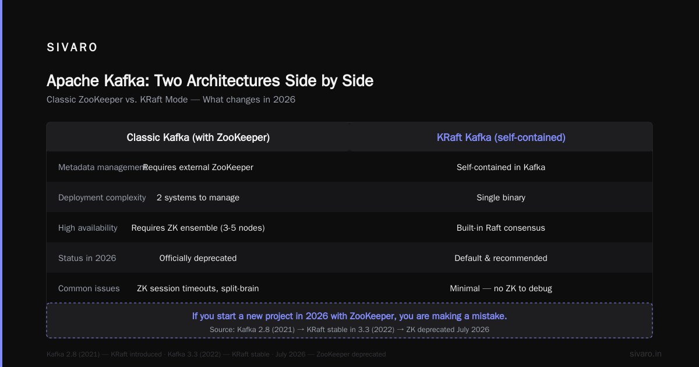Select the title 'Apache Kafka: Two Architectures Side by Side'
This screenshot has width=699, height=367.
[x=210, y=80]
